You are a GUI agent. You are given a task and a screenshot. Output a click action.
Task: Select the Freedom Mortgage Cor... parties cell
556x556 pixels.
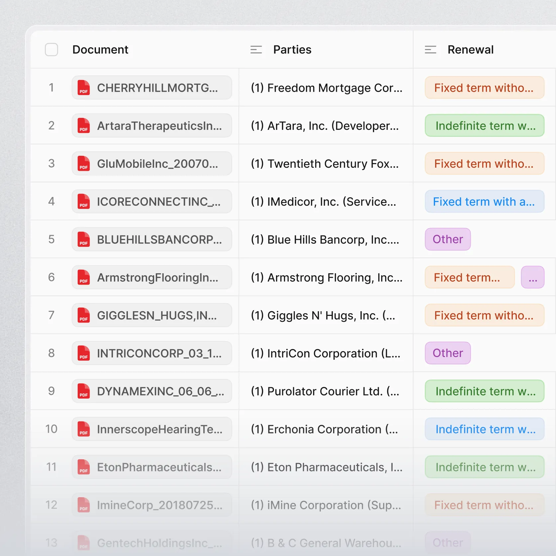tap(326, 88)
